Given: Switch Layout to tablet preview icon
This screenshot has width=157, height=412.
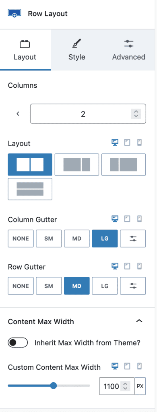Looking at the screenshot, I should 127,143.
